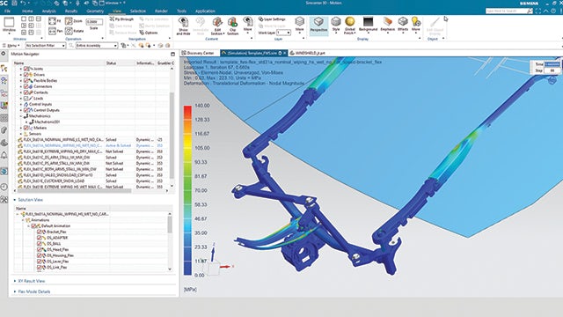The image size is (563, 317).
Task: Open the WINDSHIELD part tab
Action: pos(307,53)
